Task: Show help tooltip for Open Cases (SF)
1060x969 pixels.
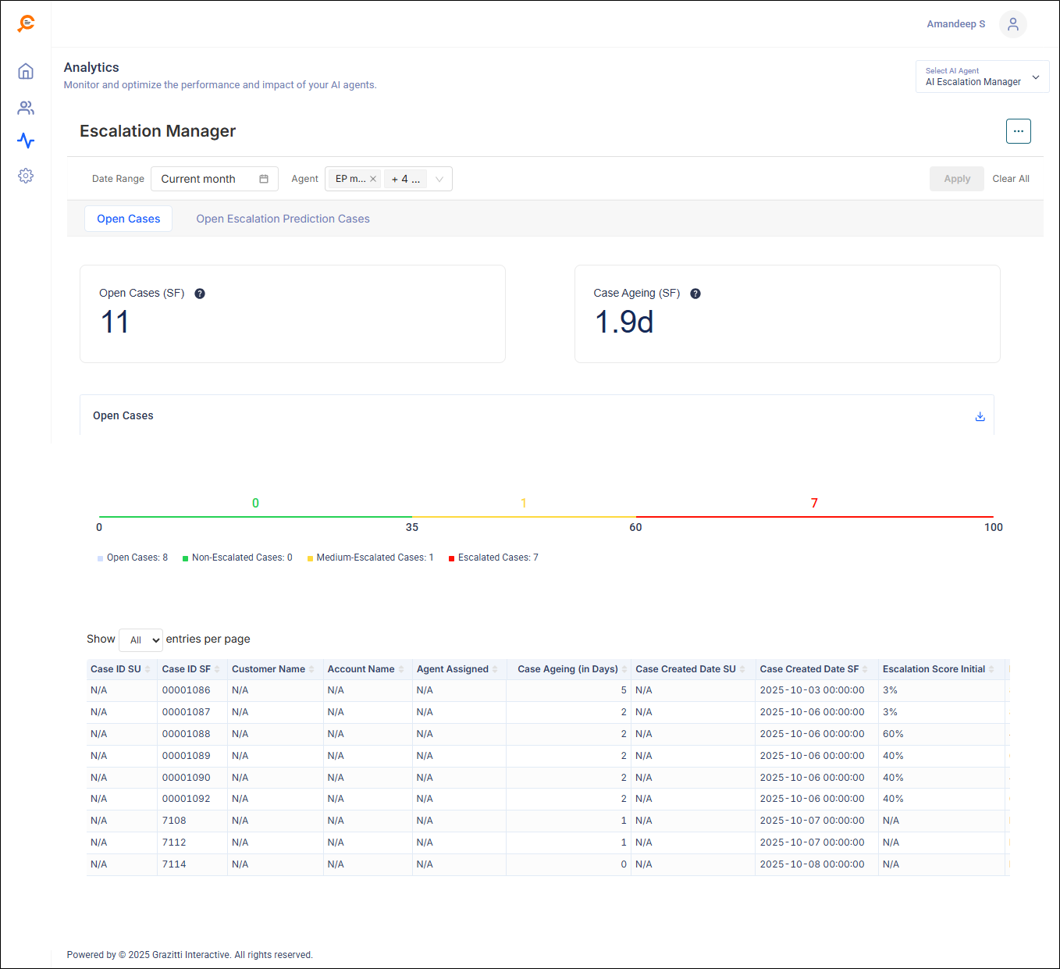Action: click(x=200, y=294)
